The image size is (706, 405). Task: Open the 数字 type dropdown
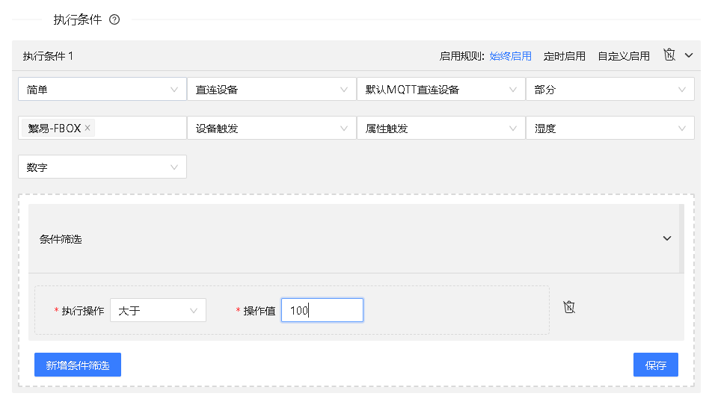(x=102, y=167)
